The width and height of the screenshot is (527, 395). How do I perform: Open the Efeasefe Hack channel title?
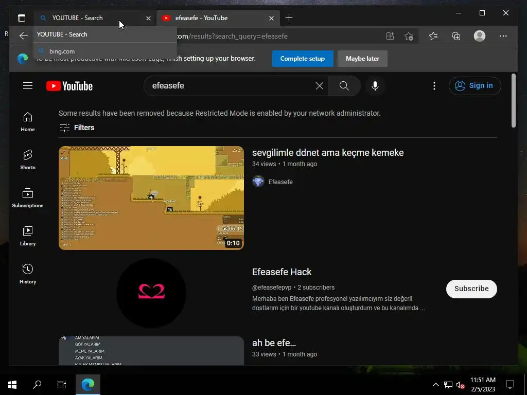click(282, 272)
